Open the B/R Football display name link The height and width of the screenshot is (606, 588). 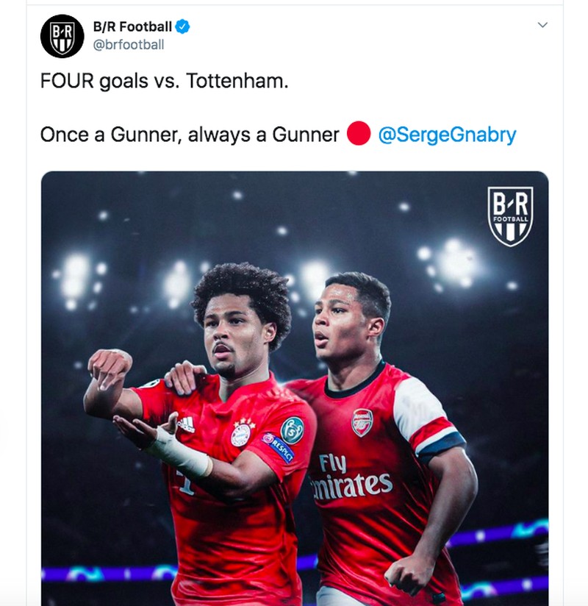coord(132,27)
